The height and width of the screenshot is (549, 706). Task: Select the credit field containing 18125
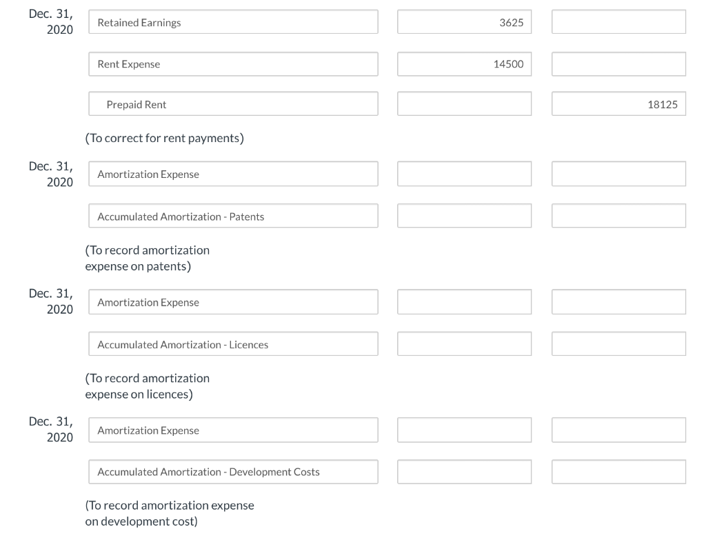[x=618, y=103]
